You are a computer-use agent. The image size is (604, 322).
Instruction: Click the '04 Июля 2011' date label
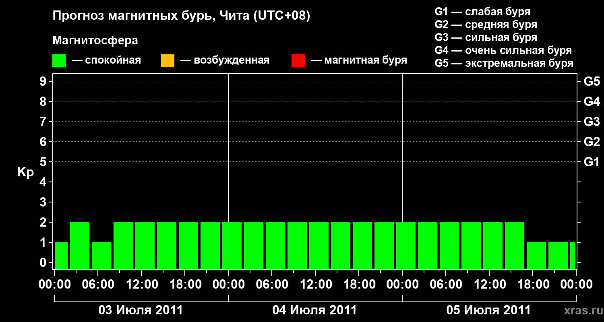click(x=315, y=310)
